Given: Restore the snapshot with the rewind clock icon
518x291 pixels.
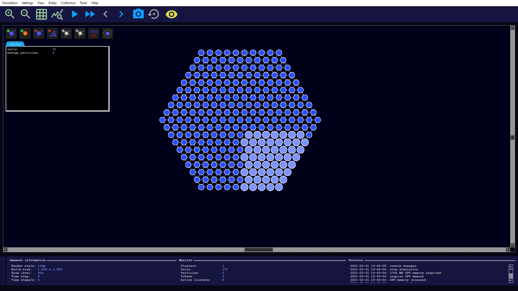Looking at the screenshot, I should 154,14.
